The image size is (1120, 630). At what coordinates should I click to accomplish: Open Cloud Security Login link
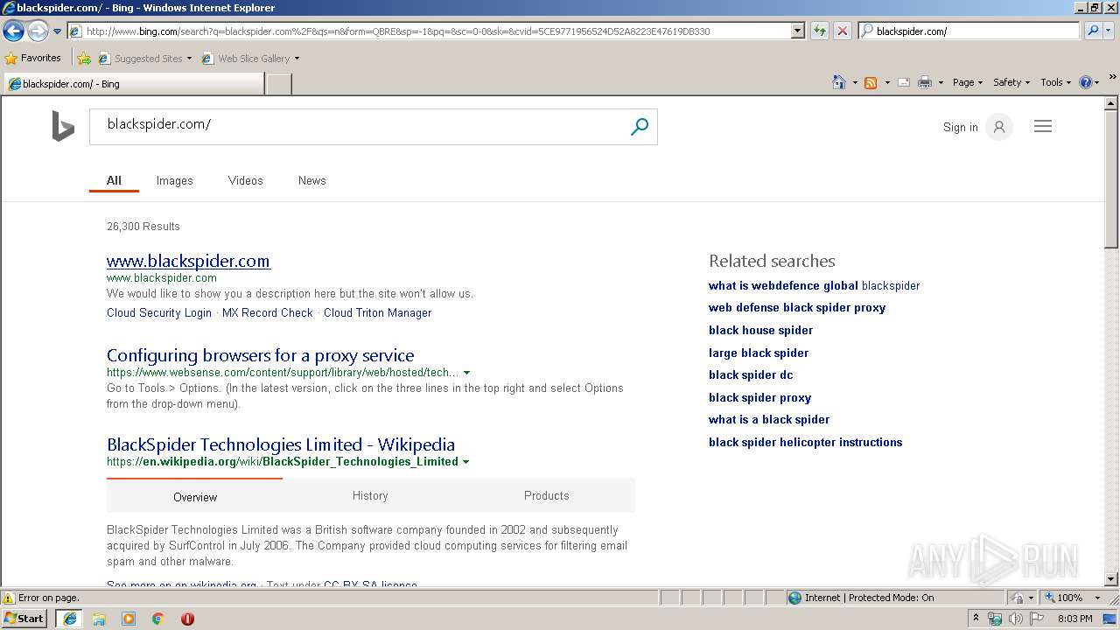pyautogui.click(x=159, y=313)
